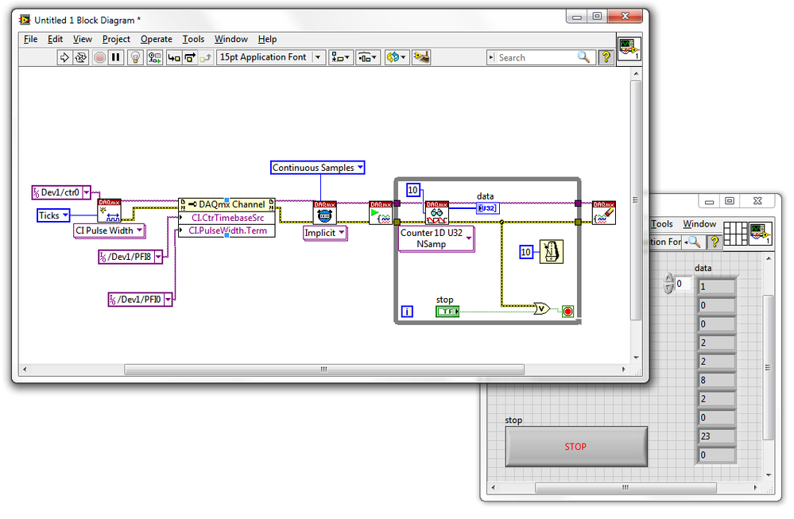Click the 10 constant beside the metronome
The width and height of the screenshot is (794, 519).
526,252
